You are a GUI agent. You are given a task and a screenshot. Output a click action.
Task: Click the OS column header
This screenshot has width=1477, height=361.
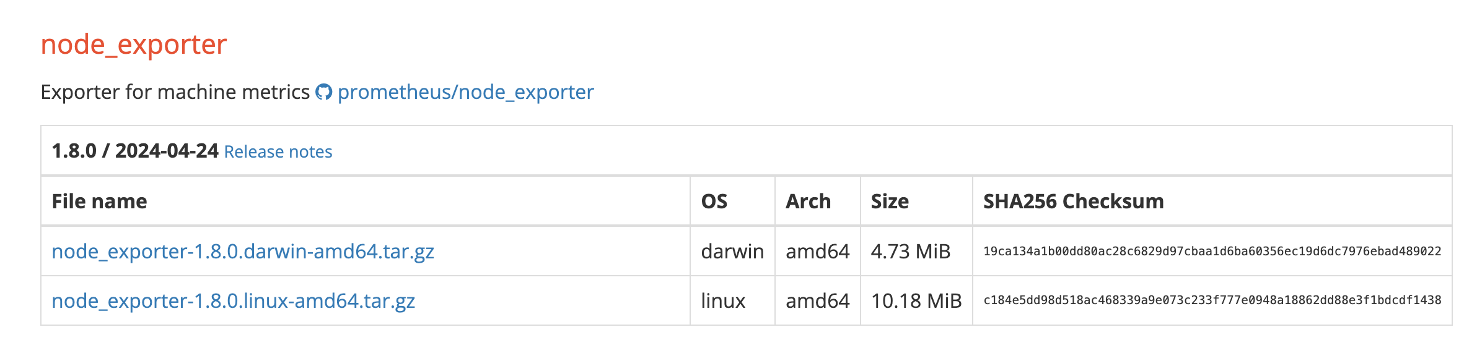(714, 201)
